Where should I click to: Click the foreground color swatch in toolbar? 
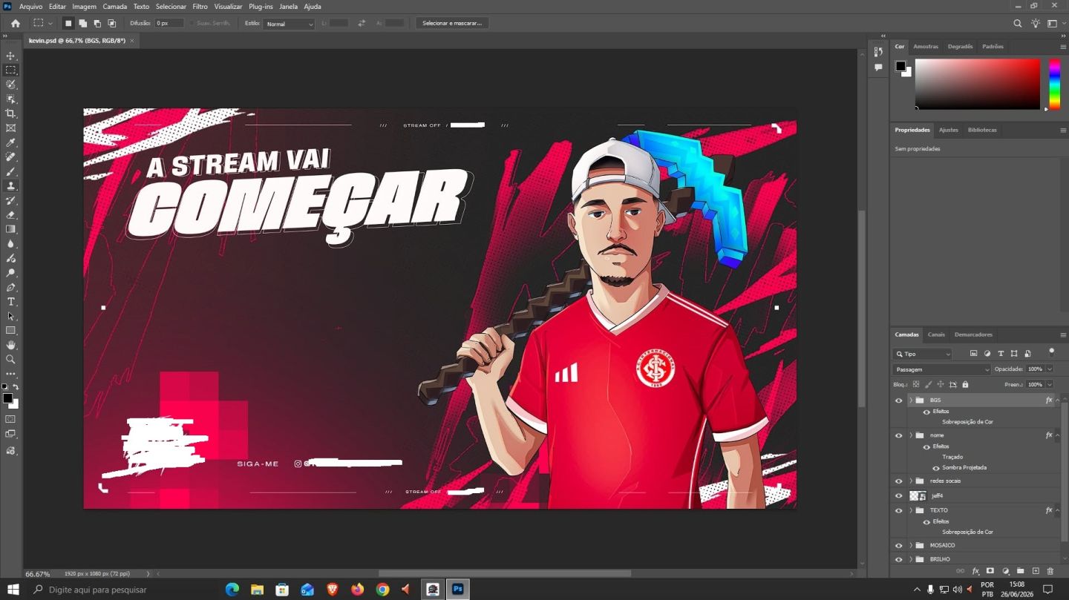coord(7,398)
